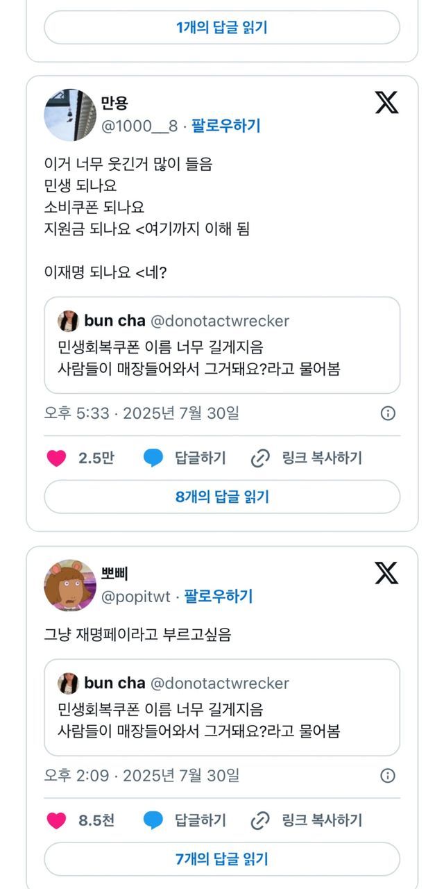Click reply bubble icon on 뽀삐's tweet

point(153,820)
